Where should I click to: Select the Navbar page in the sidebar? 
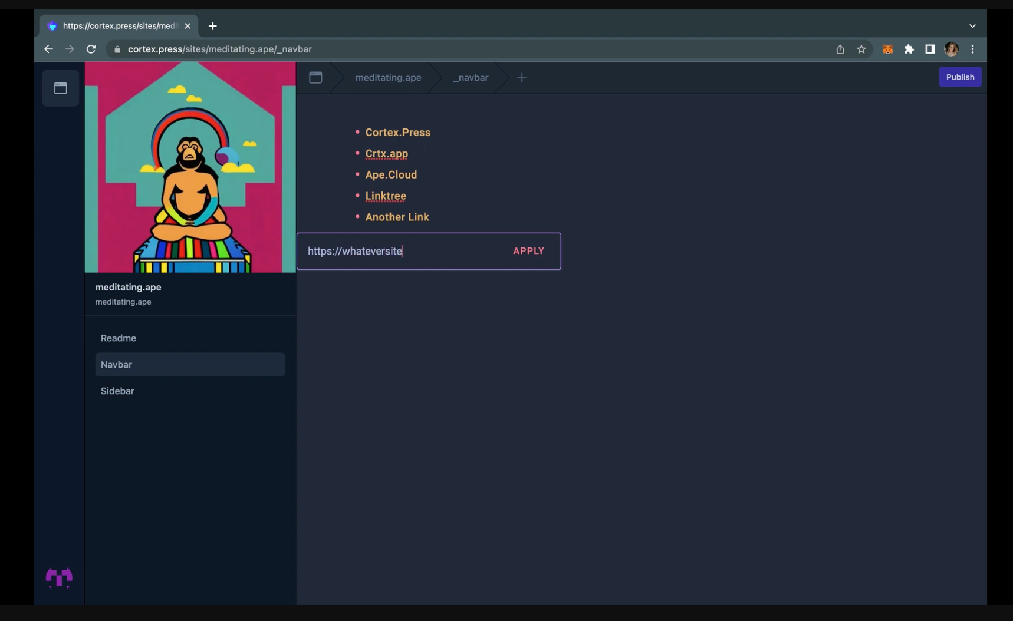click(190, 365)
